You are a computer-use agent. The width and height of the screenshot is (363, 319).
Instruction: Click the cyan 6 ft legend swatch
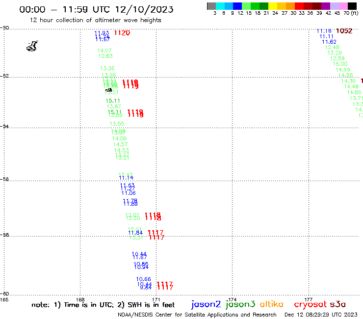tap(220, 6)
